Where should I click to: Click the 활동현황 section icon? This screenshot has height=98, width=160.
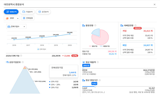point(83,26)
